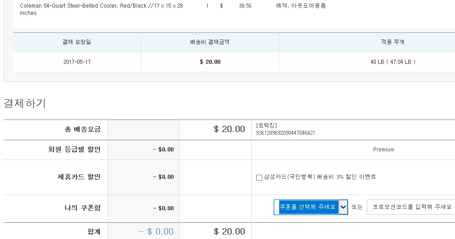This screenshot has height=239, width=455.
Task: Click the item price 38.56
Action: (x=245, y=6)
